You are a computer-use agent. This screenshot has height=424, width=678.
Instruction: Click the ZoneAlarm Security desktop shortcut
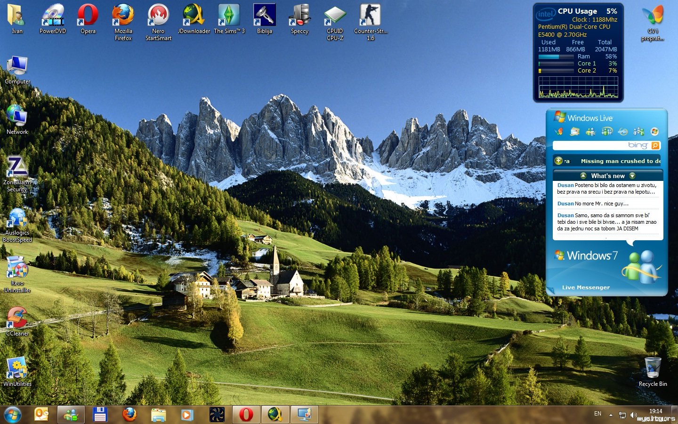tap(17, 174)
